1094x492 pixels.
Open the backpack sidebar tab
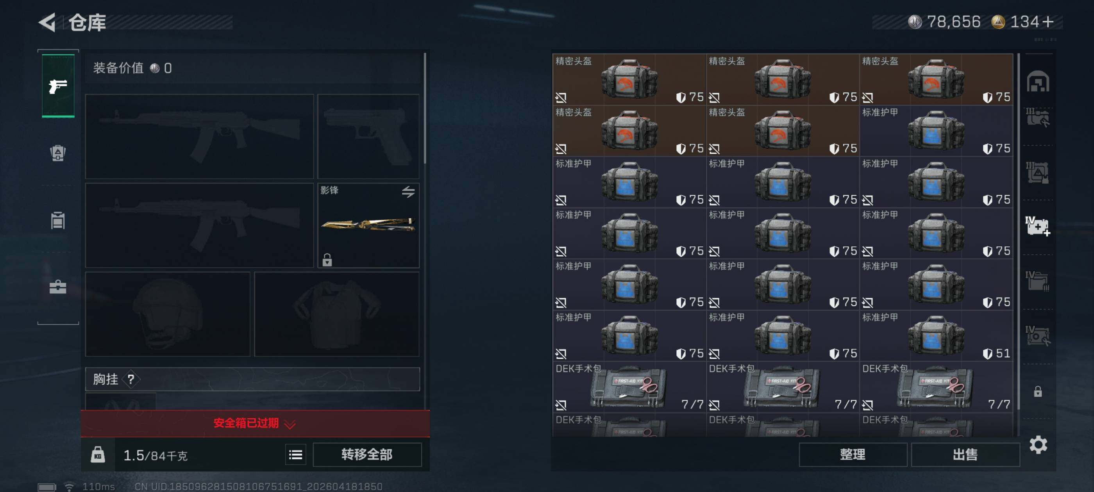[x=58, y=153]
